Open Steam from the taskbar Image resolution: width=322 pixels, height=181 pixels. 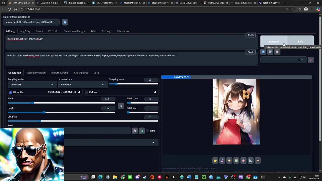pos(145,177)
